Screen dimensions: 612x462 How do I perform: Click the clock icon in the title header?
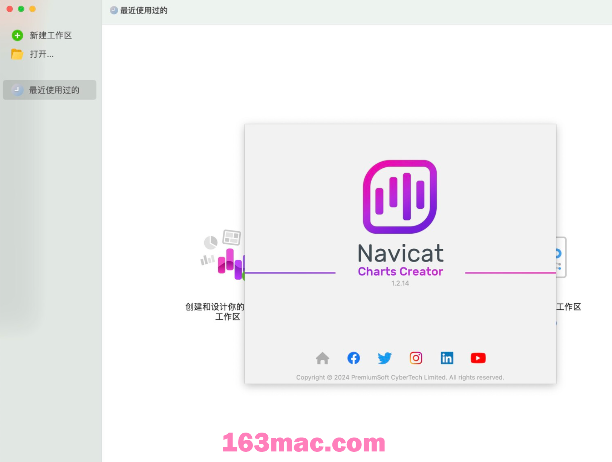point(114,11)
